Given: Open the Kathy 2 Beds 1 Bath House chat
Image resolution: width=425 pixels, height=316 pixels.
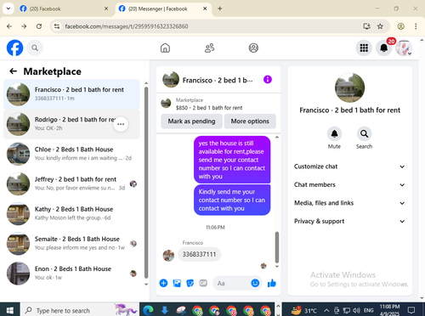Looking at the screenshot, I should point(71,214).
